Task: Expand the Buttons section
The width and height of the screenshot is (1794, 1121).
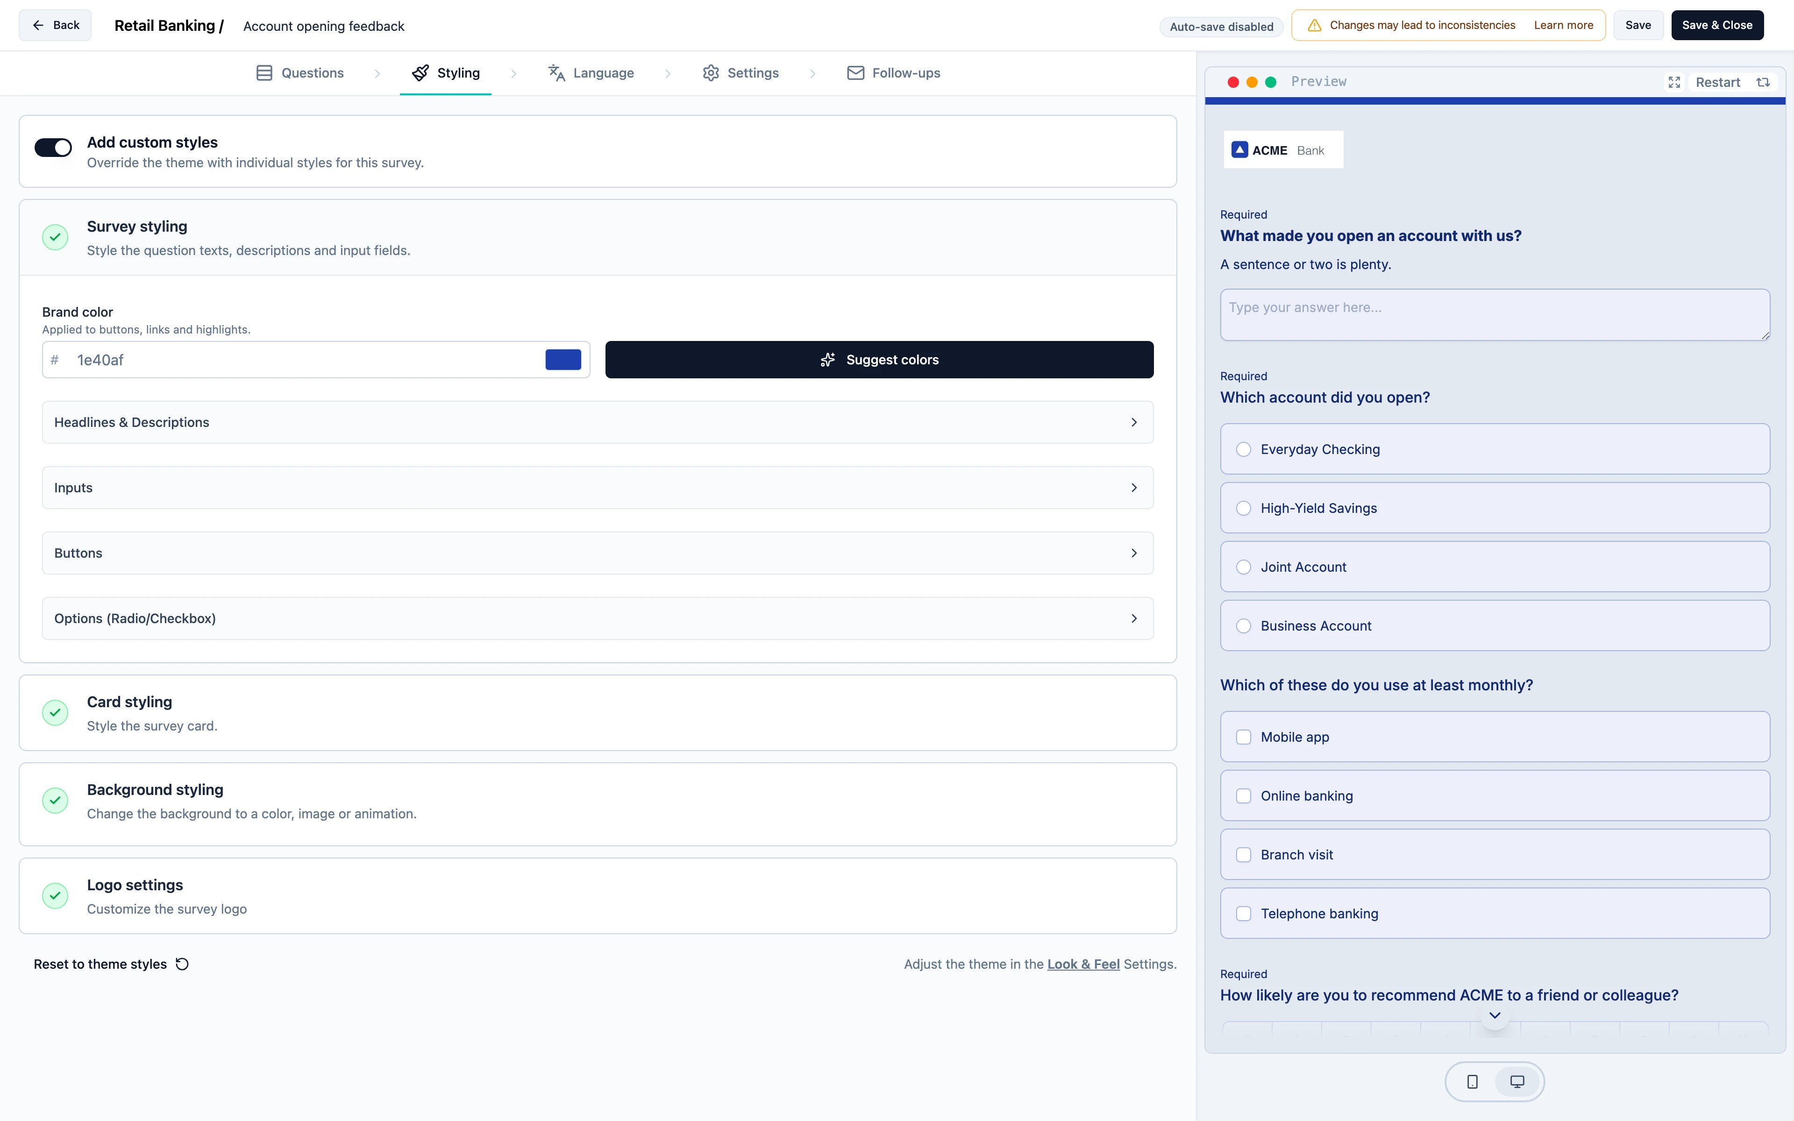Action: click(x=598, y=553)
